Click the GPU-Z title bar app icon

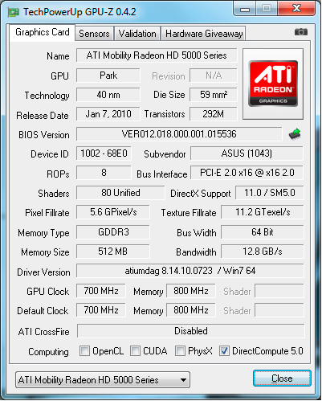click(13, 12)
